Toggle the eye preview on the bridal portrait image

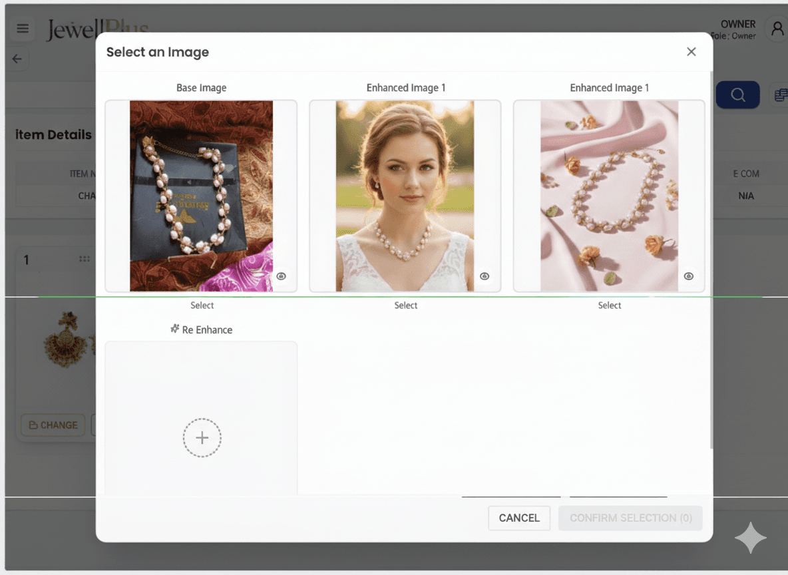click(x=485, y=276)
